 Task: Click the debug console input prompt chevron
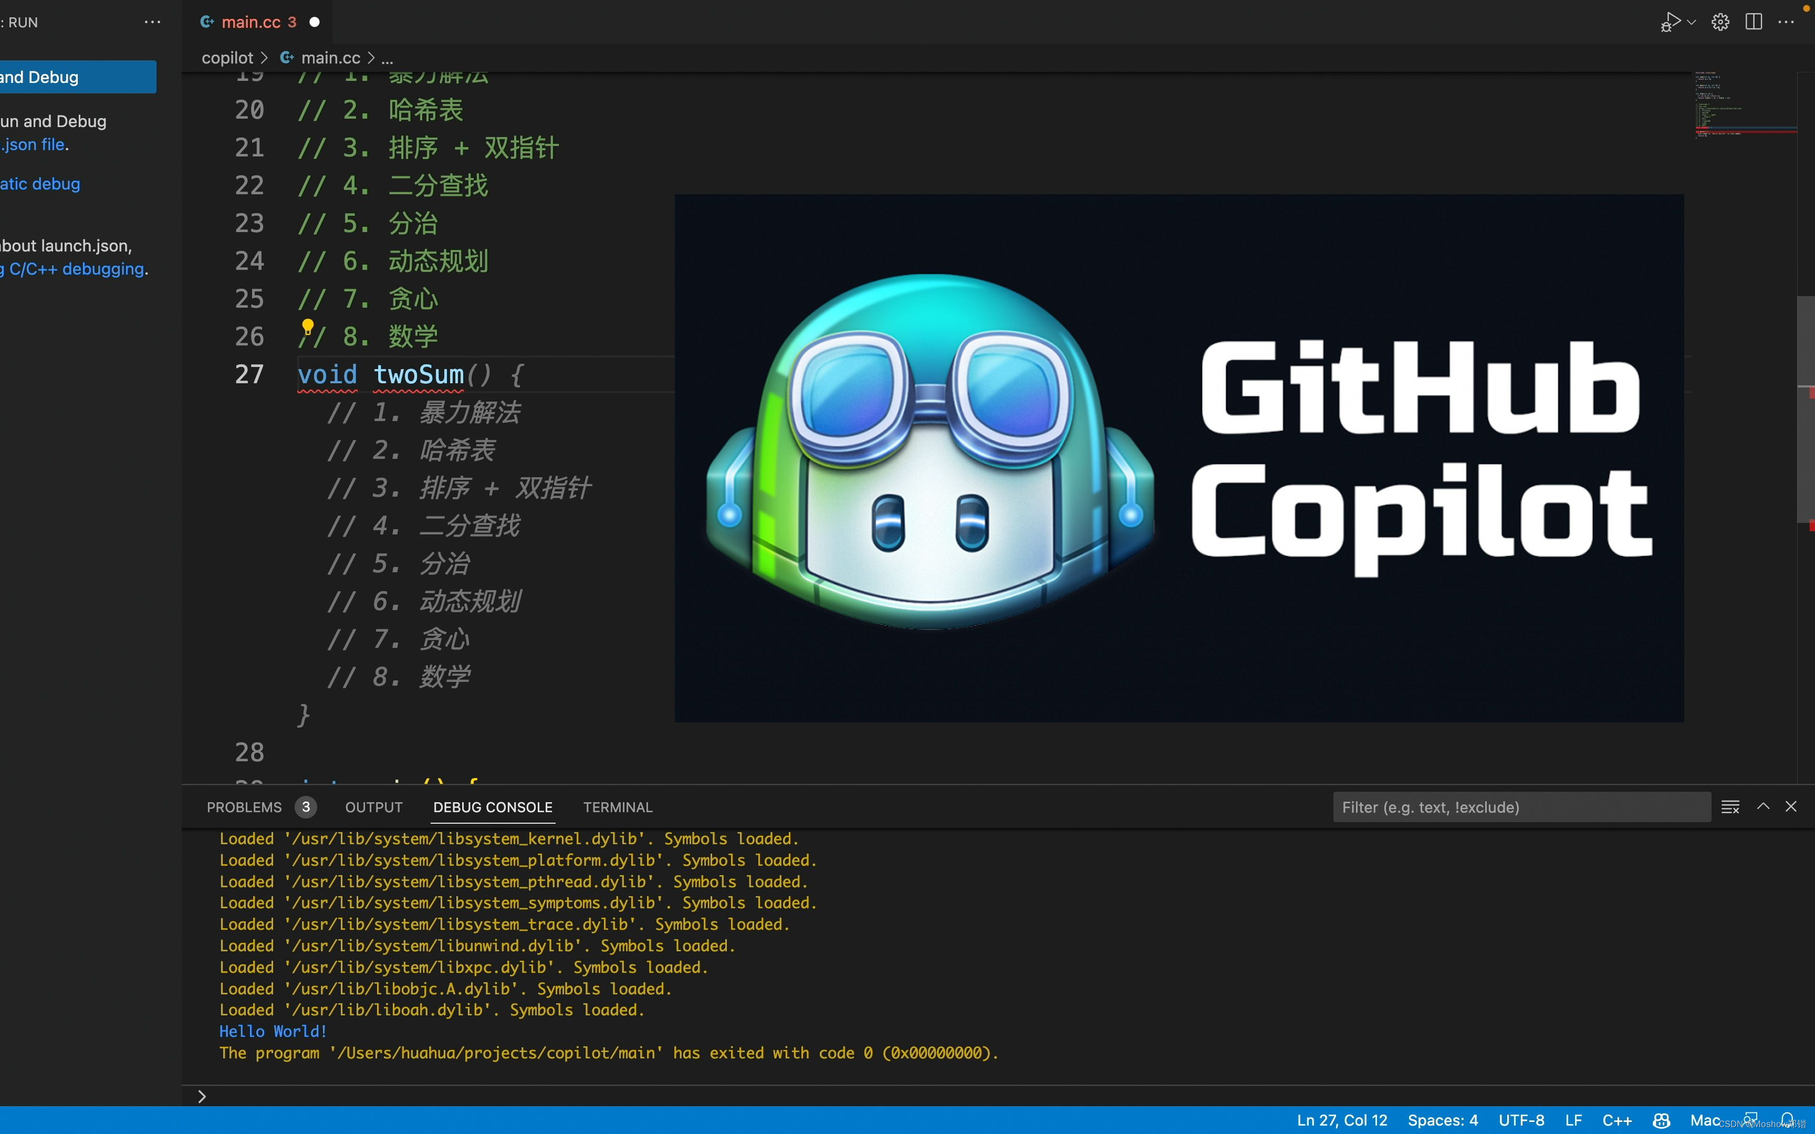coord(202,1097)
